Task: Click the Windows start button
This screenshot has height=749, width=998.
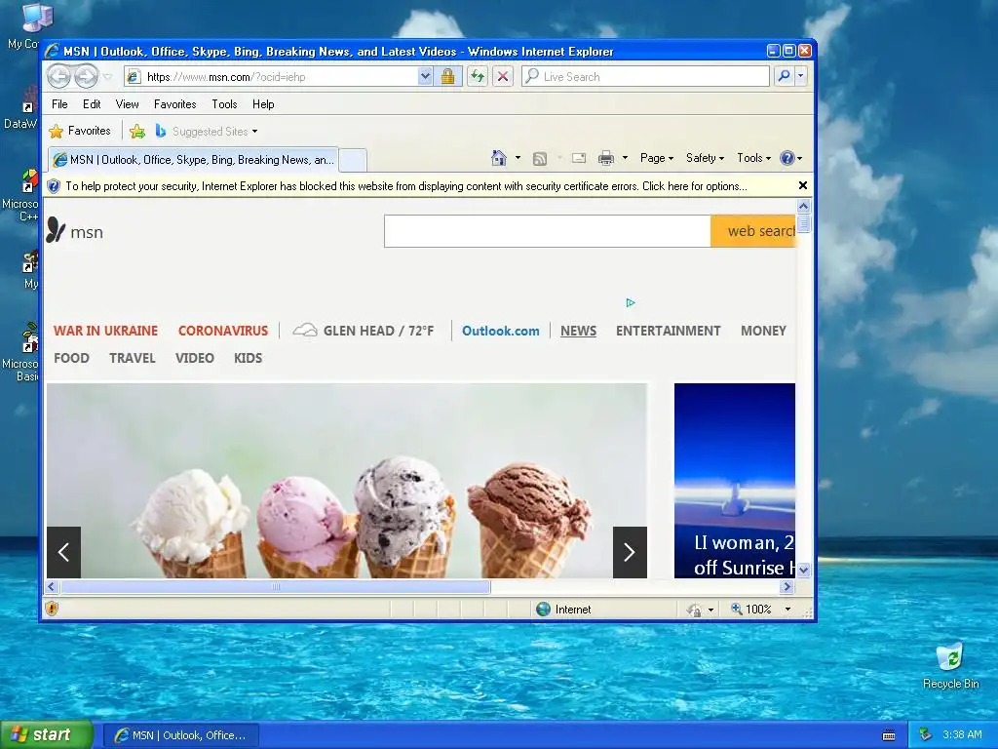Action: 47,735
